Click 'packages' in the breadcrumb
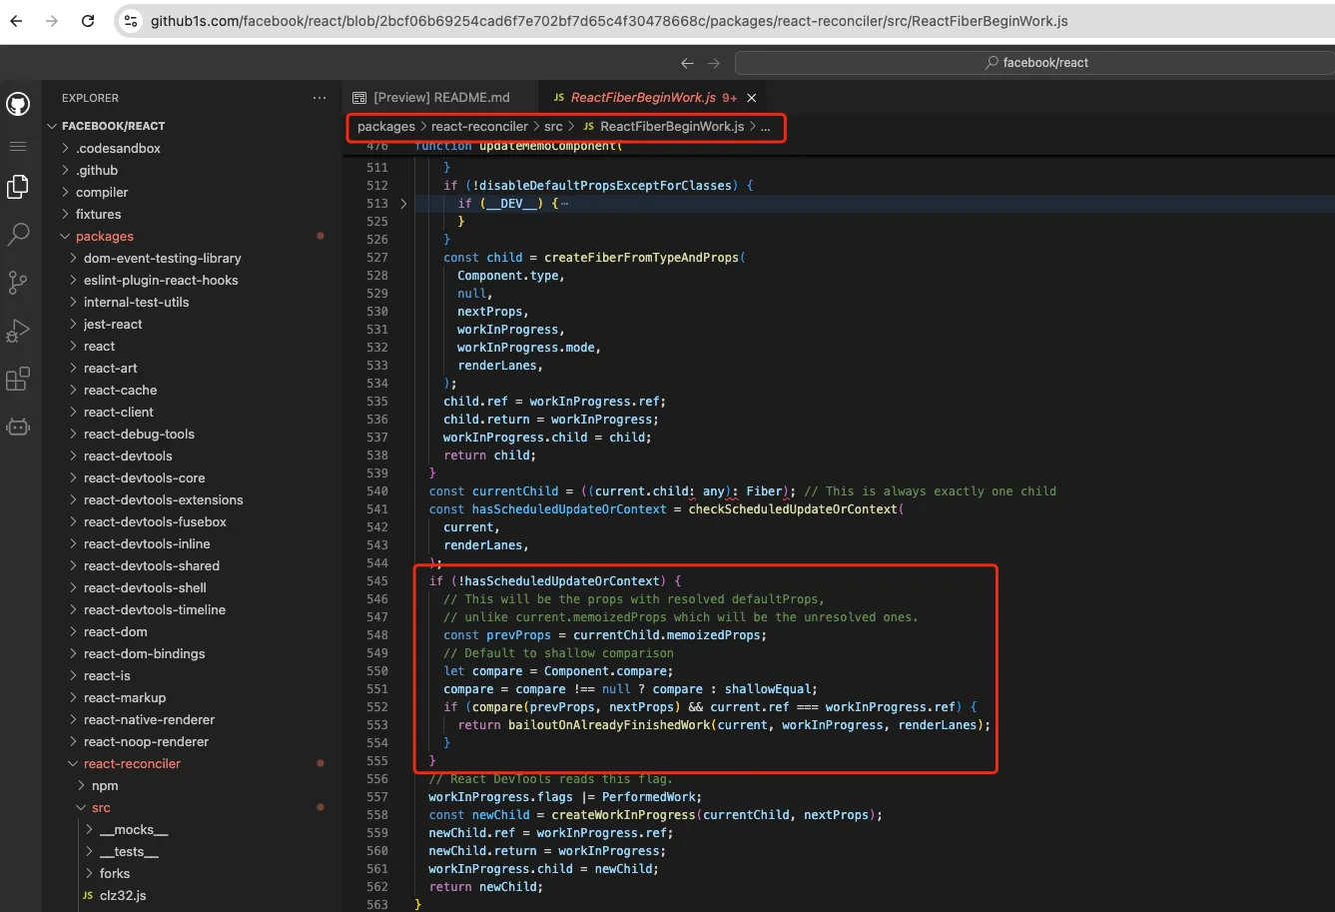This screenshot has width=1335, height=912. click(x=385, y=127)
